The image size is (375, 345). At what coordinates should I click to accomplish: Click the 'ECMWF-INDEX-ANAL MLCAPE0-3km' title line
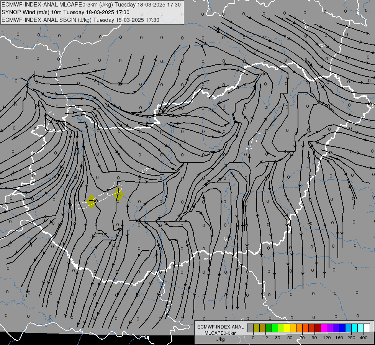click(x=91, y=5)
